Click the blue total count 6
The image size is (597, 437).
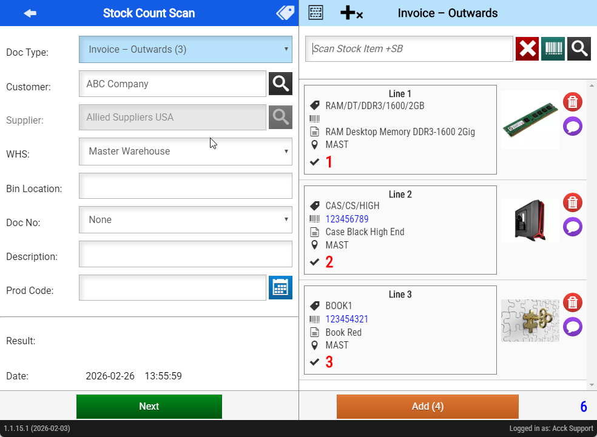(584, 407)
